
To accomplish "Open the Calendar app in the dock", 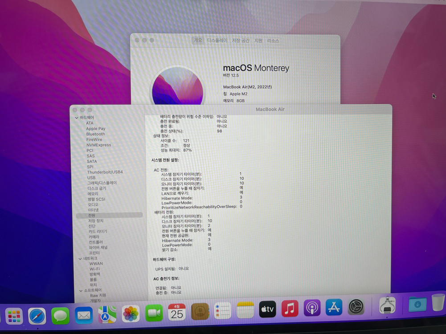I will [x=177, y=312].
